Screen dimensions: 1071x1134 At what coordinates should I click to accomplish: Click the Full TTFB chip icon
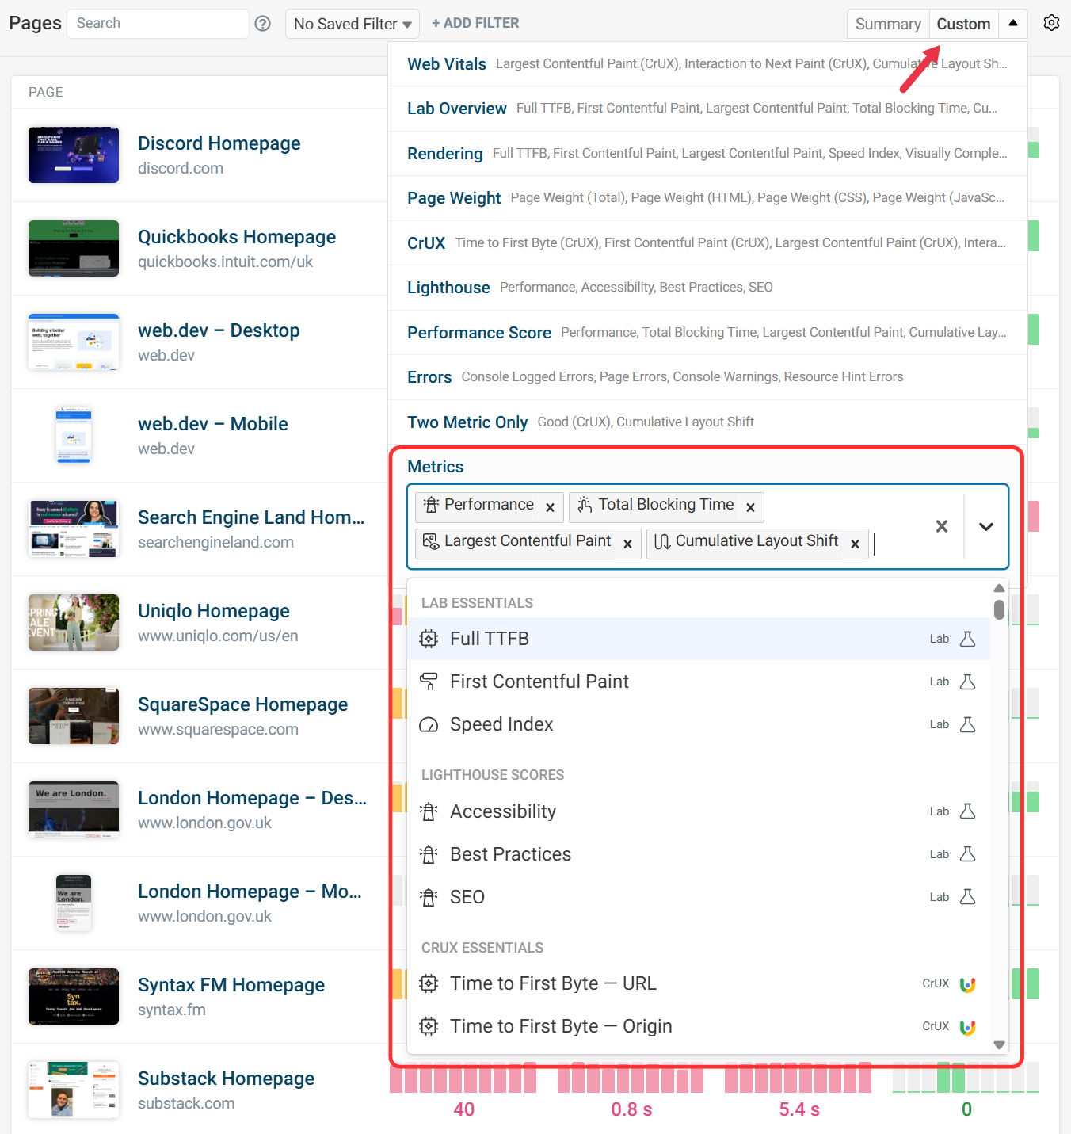429,639
